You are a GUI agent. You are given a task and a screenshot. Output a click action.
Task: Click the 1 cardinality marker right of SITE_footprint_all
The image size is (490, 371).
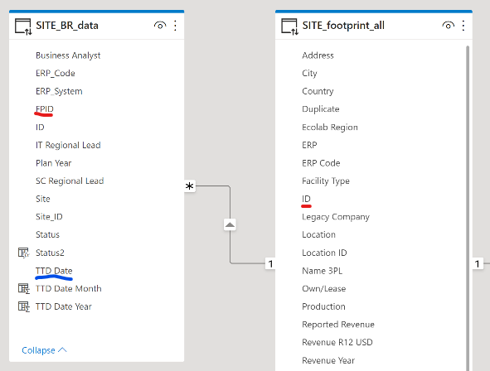coord(478,264)
